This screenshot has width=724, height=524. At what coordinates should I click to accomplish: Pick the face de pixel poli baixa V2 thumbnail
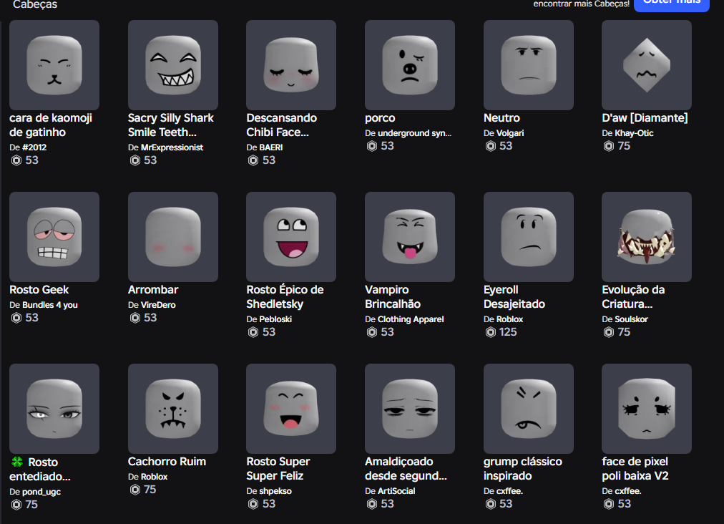point(647,409)
